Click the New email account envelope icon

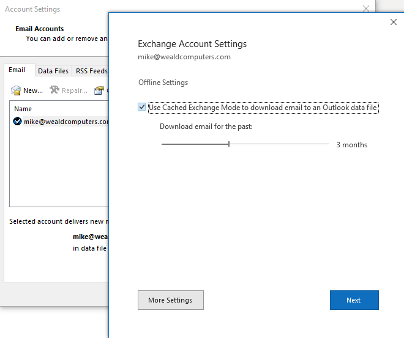pos(16,90)
